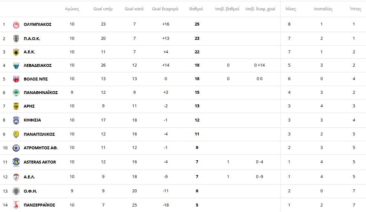Click the A.E.K. yellow crest icon

point(16,52)
